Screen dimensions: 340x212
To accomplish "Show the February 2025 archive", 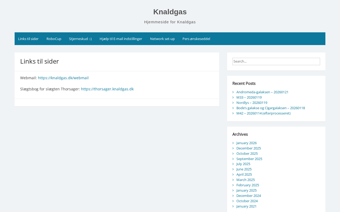I will [248, 185].
